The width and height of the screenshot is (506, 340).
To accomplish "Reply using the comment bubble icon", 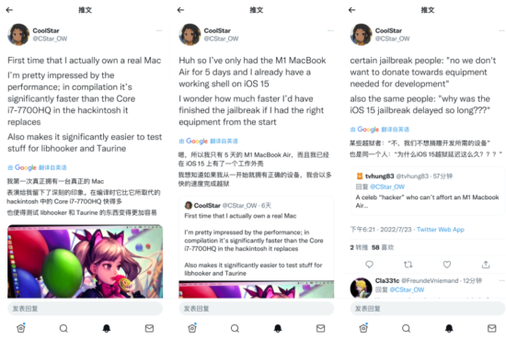I will point(369,265).
